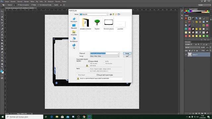This screenshot has width=212, height=119.
Task: Open view menu dropdown in save dialog
Action: point(119,14)
